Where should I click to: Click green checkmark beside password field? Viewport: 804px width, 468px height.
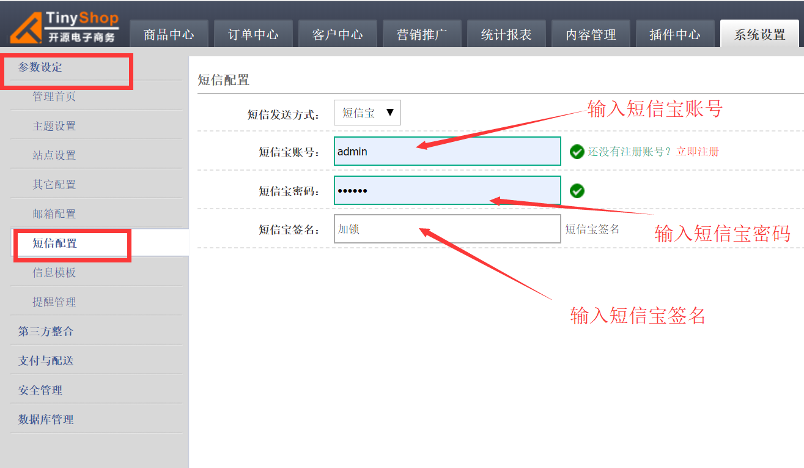click(577, 191)
